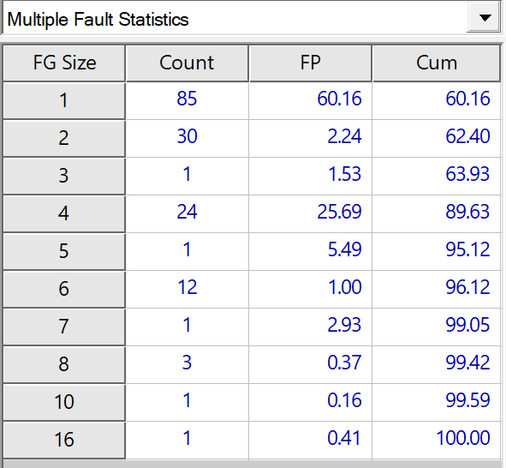The width and height of the screenshot is (506, 468).
Task: Select row header for FG Size 4
Action: tap(64, 213)
